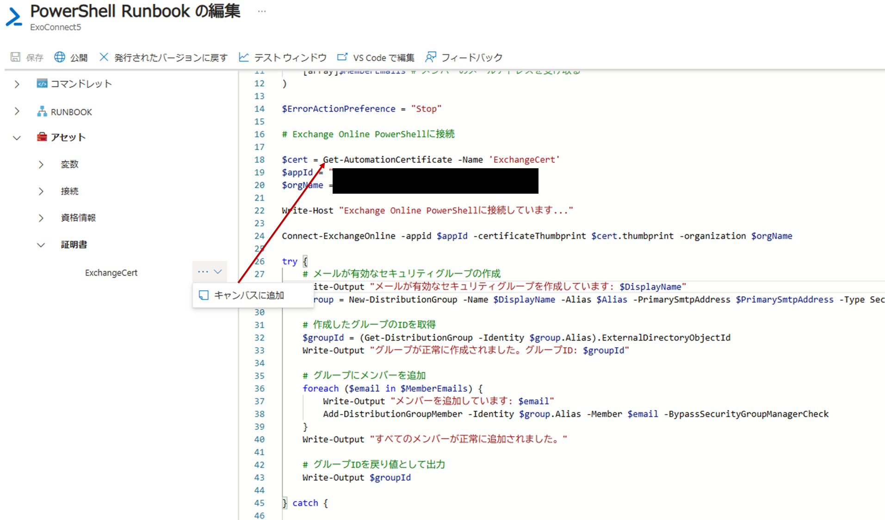The image size is (885, 520).
Task: Click the publish globe icon
Action: click(60, 57)
